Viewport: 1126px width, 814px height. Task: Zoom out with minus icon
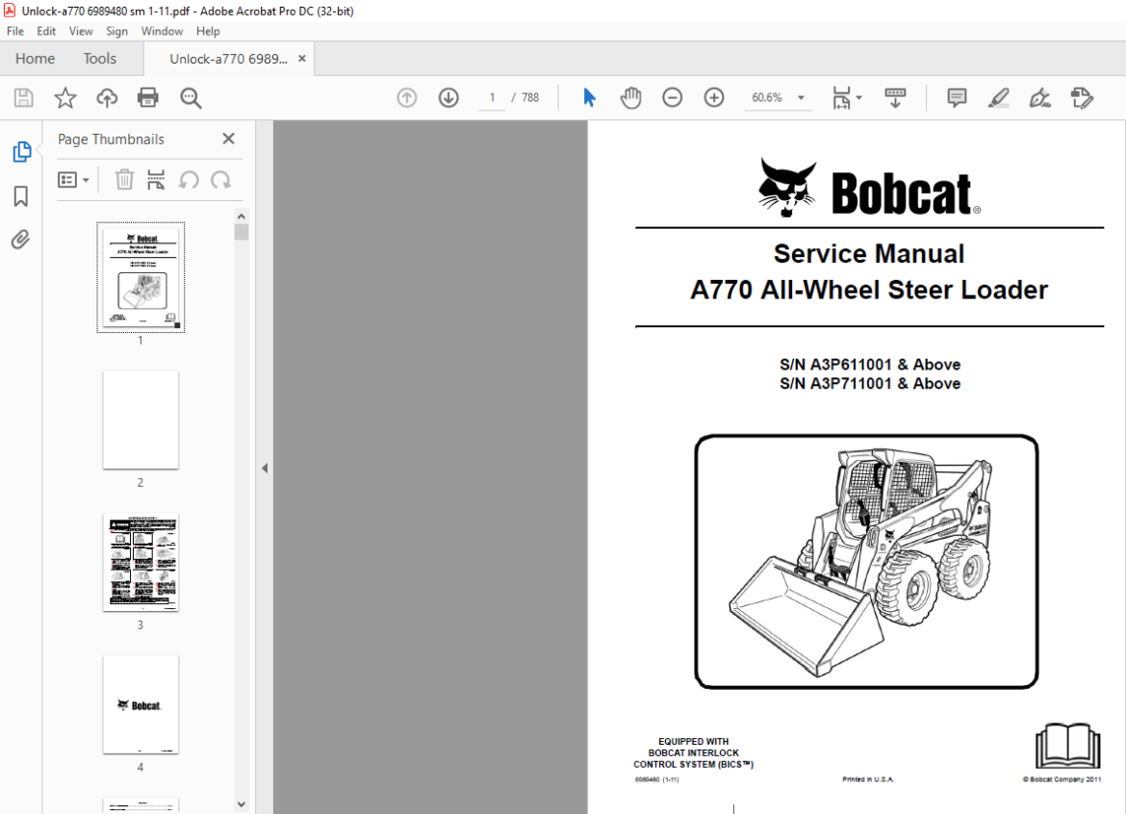click(672, 97)
